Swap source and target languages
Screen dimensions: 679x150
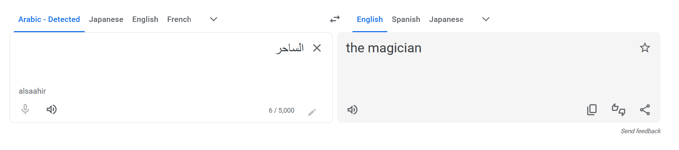tap(335, 19)
